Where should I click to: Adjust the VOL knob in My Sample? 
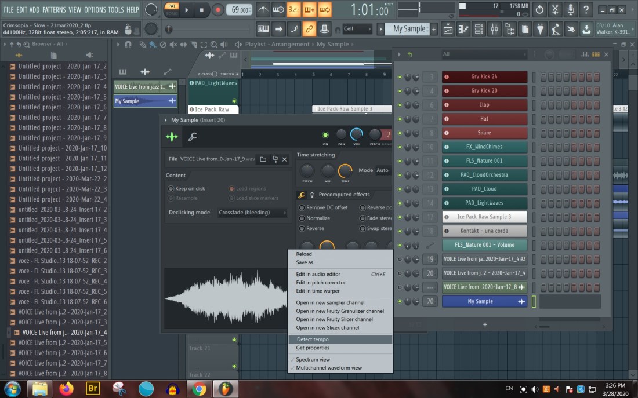pos(357,134)
